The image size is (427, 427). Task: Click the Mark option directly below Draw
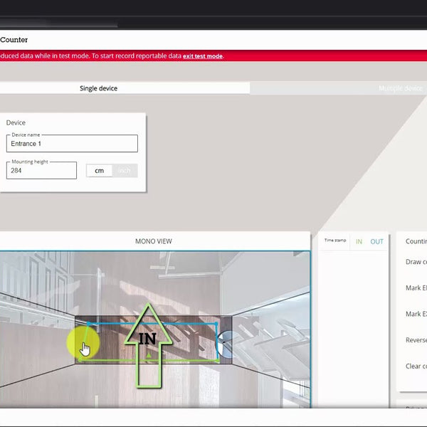point(416,288)
